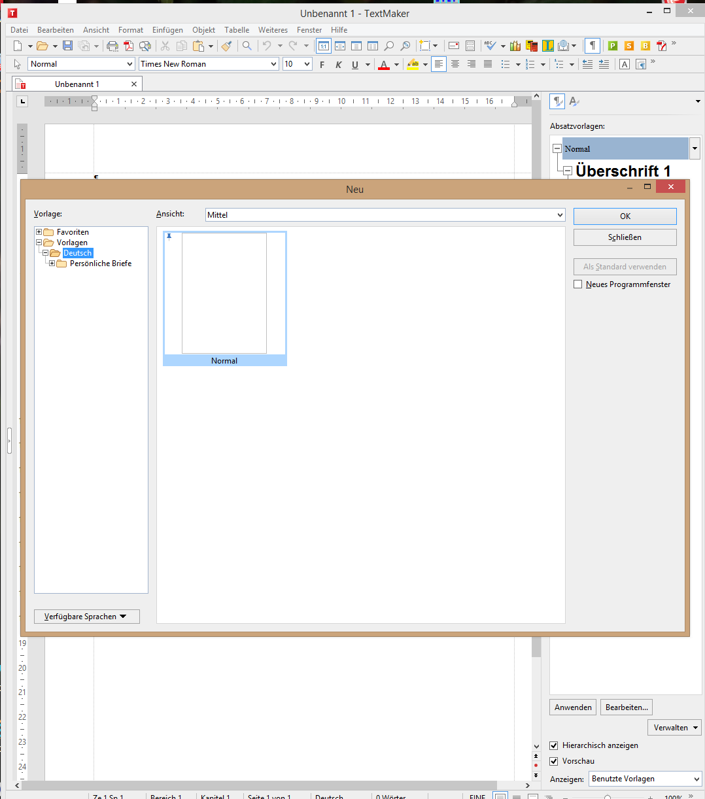Click OK in the Neu dialog
Image resolution: width=705 pixels, height=799 pixels.
625,216
